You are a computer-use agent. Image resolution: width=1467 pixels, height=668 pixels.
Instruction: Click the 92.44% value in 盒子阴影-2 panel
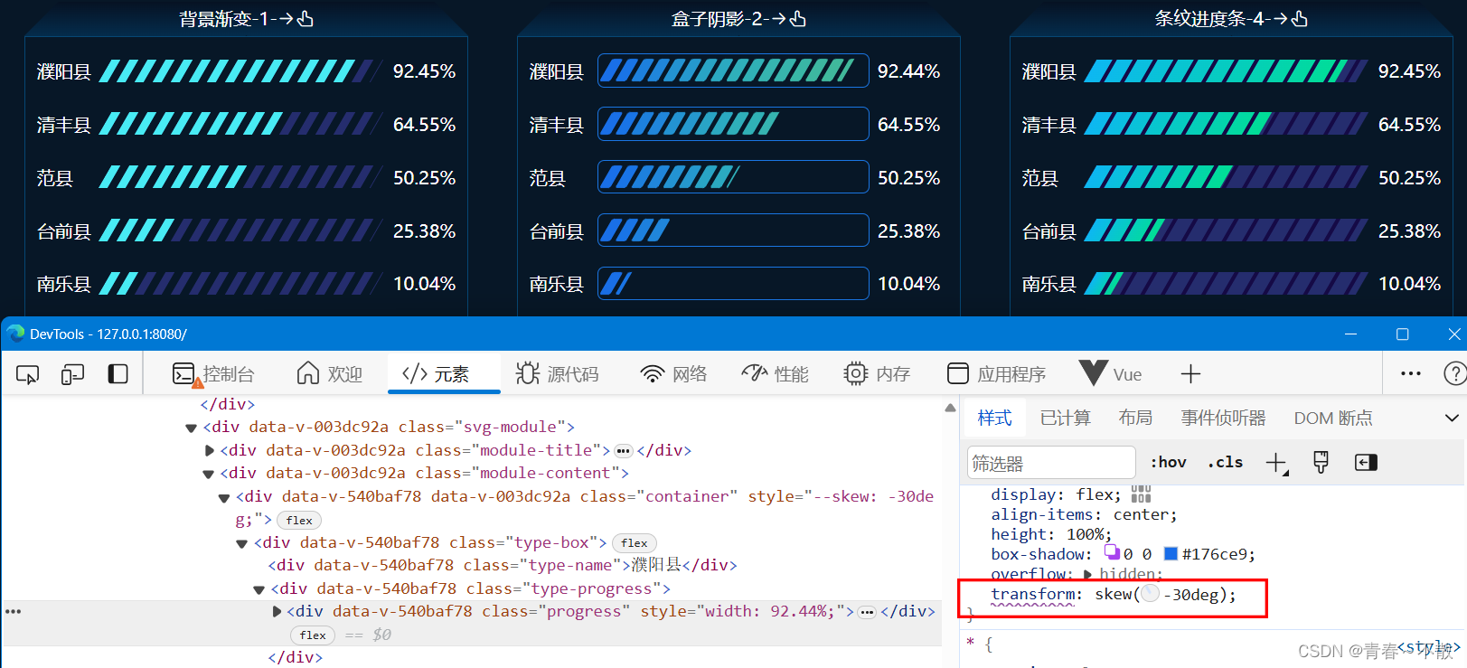click(908, 71)
